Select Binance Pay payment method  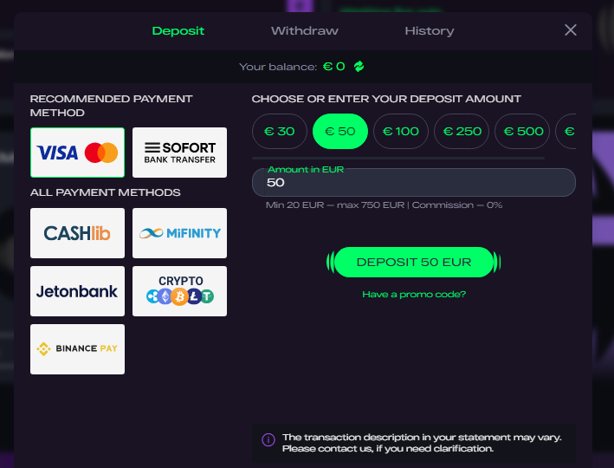(x=77, y=349)
